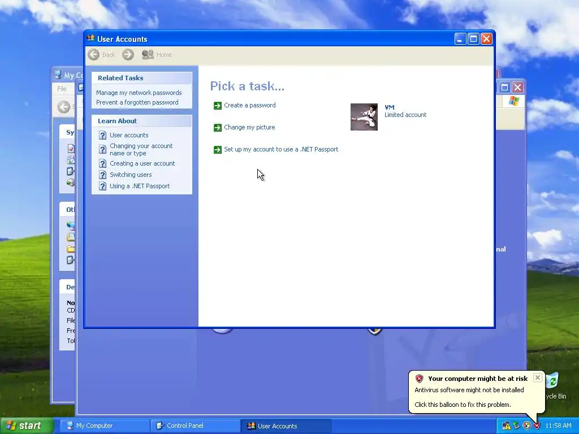Open the VM account picture thumbnail
Screen dimensions: 579x434
[364, 117]
